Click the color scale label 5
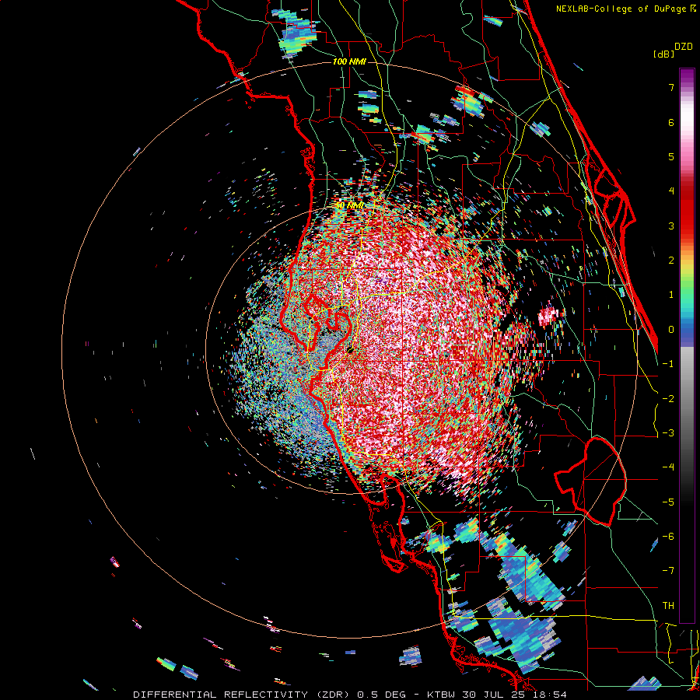This screenshot has width=700, height=700. pyautogui.click(x=671, y=156)
